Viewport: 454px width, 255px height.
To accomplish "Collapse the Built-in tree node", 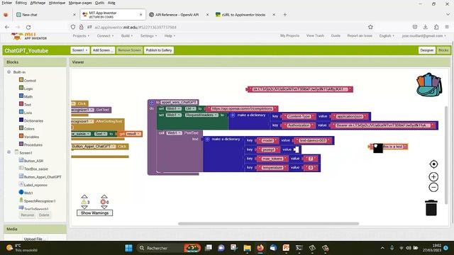I will click(9, 72).
